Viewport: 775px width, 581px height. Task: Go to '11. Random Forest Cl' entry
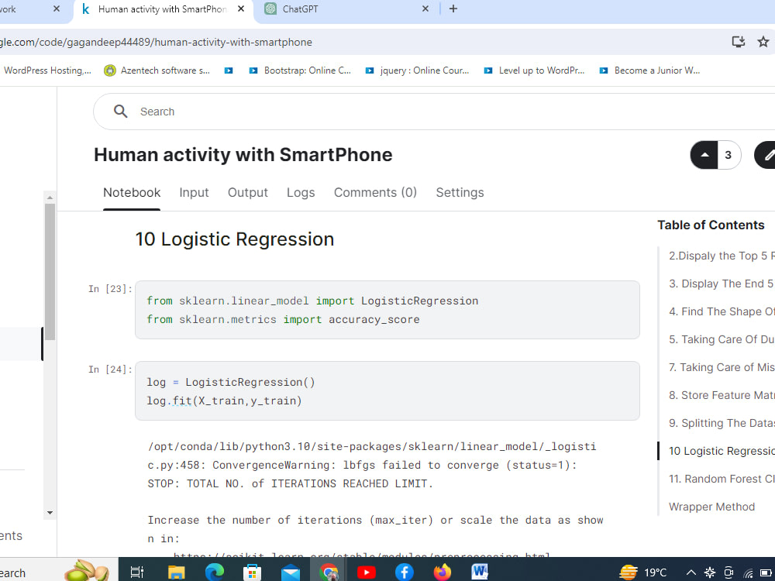pos(722,479)
